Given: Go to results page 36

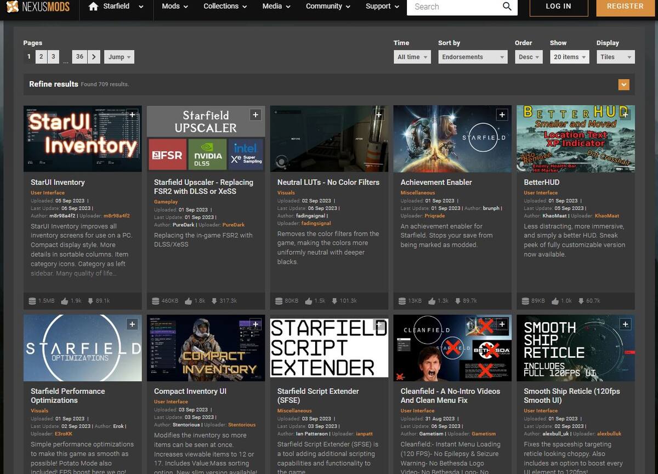Looking at the screenshot, I should click(x=80, y=56).
